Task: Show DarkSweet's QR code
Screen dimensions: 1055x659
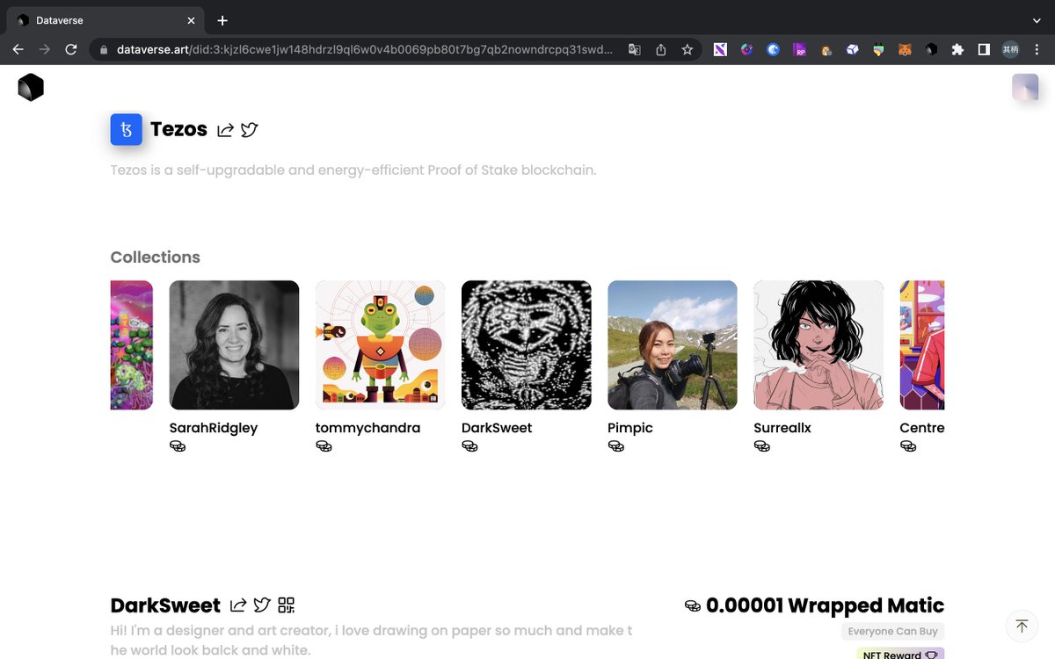Action: 285,605
